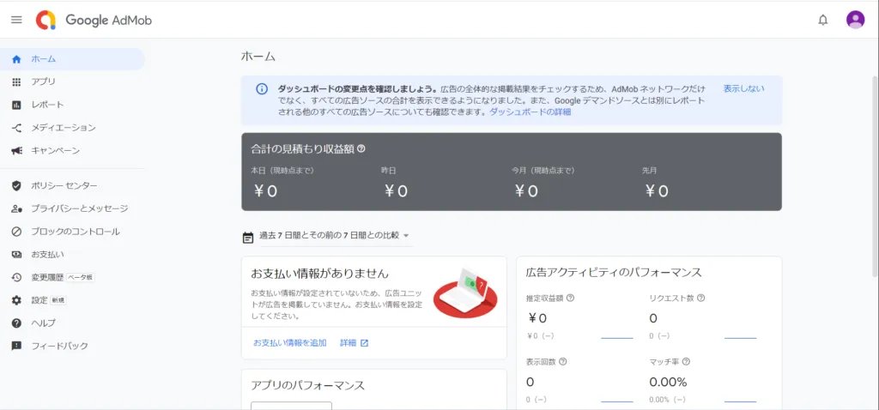879x410 pixels.
Task: Click the マッチ率 sparkline trend line
Action: point(740,401)
